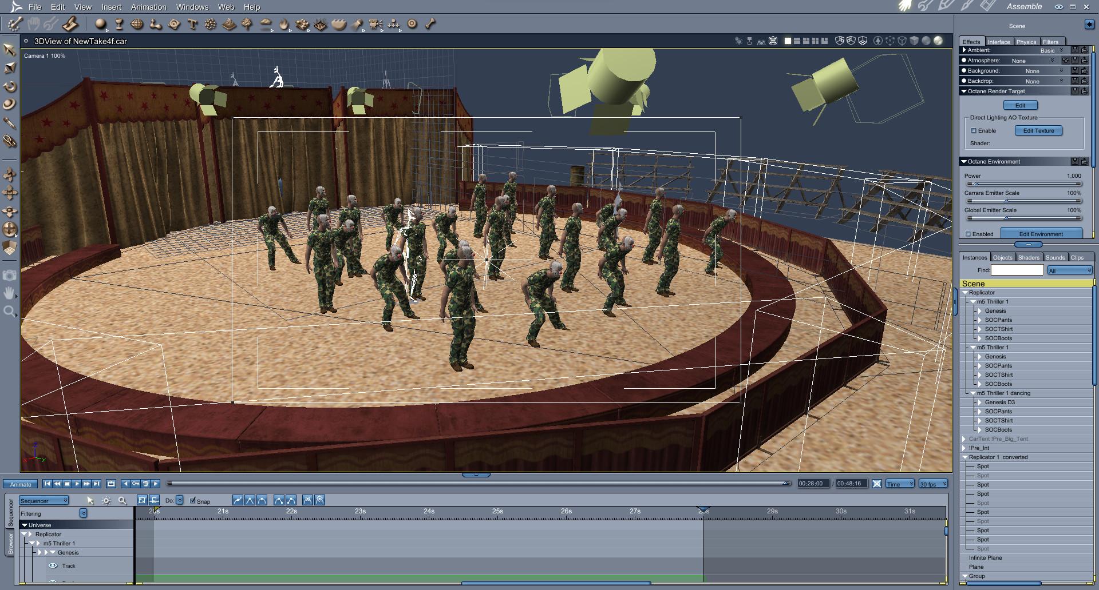1099x590 pixels.
Task: Click the sequencer zoom magnifier icon
Action: click(x=122, y=500)
